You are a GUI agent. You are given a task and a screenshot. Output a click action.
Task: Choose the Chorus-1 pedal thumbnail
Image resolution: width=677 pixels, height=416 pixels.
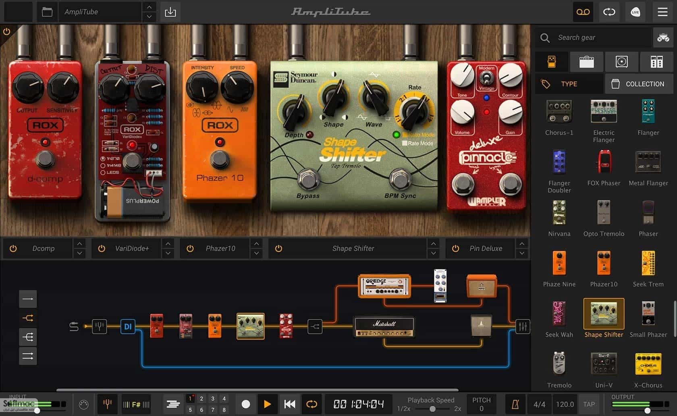(x=559, y=111)
